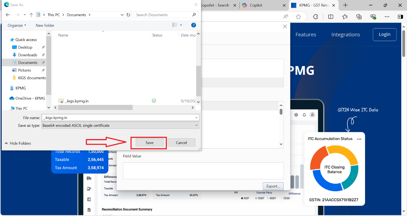Screen dimensions: 407x216
Task: Click Save in the Save As dialog
Action: [x=149, y=142]
